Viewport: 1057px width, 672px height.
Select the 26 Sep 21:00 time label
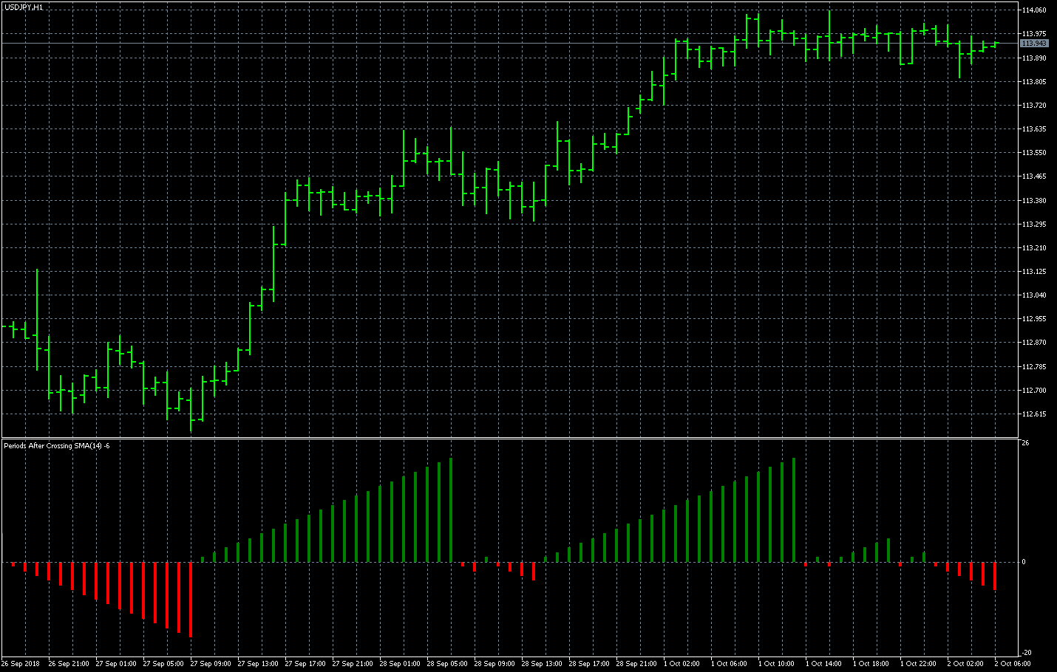tap(69, 664)
